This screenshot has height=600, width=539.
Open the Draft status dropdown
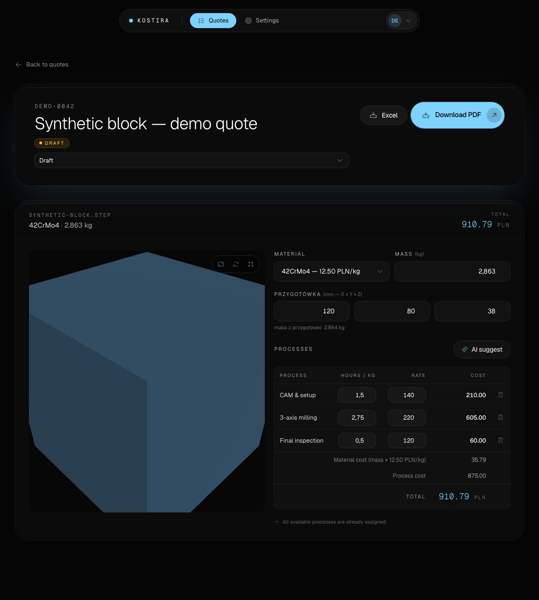[x=192, y=160]
